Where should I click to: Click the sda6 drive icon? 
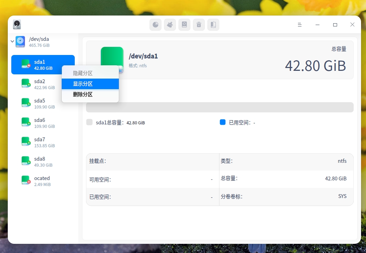[x=26, y=122]
